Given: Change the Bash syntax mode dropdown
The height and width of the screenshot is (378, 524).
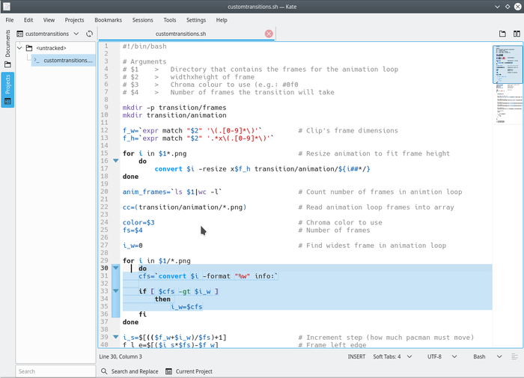Looking at the screenshot, I should point(484,357).
